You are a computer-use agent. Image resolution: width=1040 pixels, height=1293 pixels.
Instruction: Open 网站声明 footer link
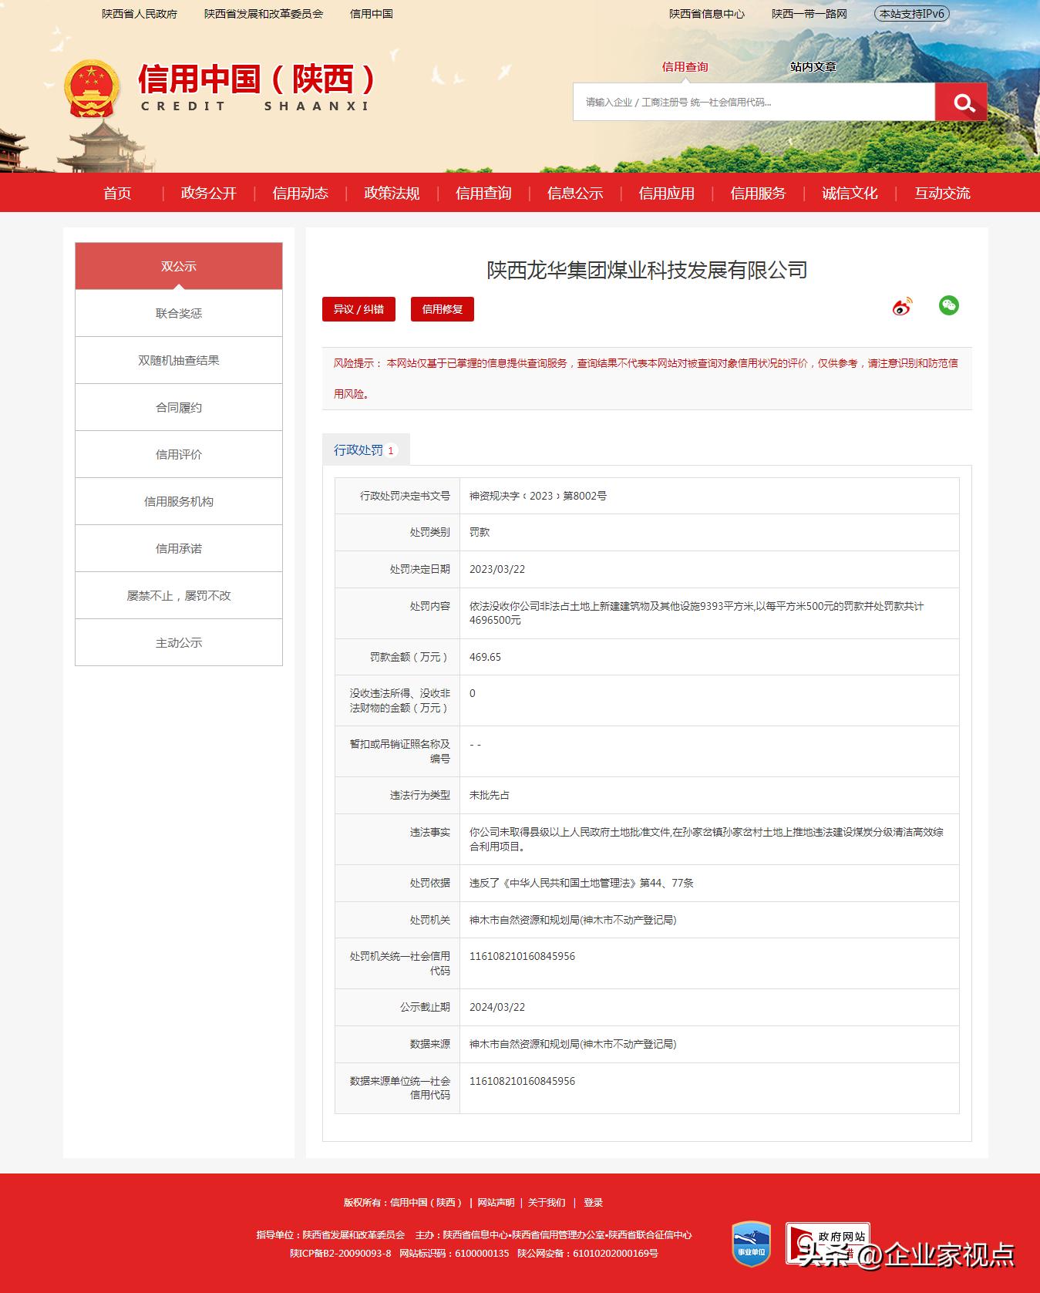tap(496, 1202)
